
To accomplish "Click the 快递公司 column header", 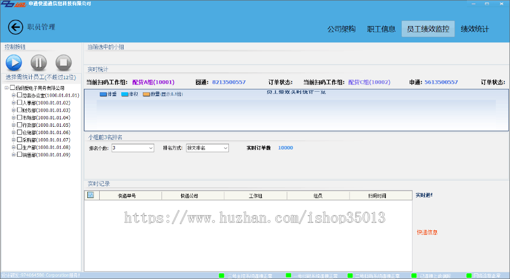I will [193, 196].
